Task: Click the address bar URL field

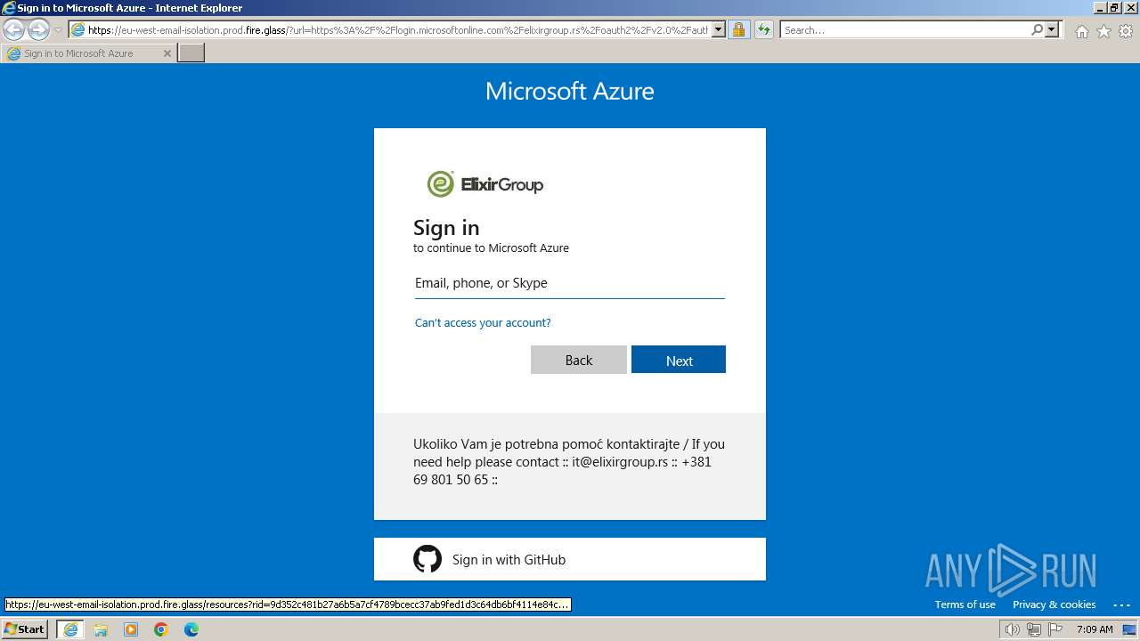Action: click(x=397, y=29)
